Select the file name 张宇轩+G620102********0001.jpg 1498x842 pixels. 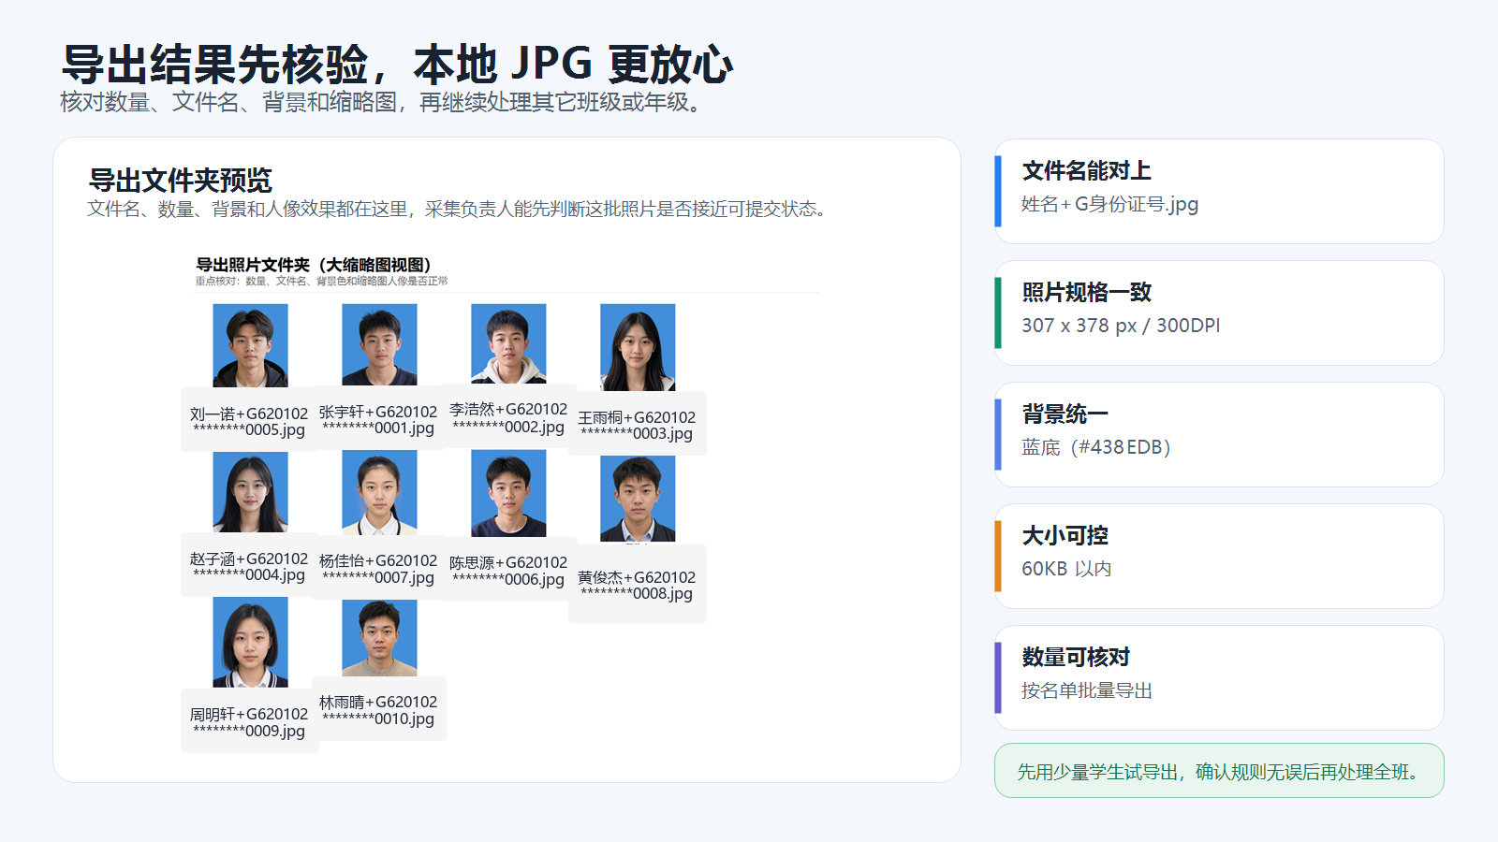[x=378, y=420]
